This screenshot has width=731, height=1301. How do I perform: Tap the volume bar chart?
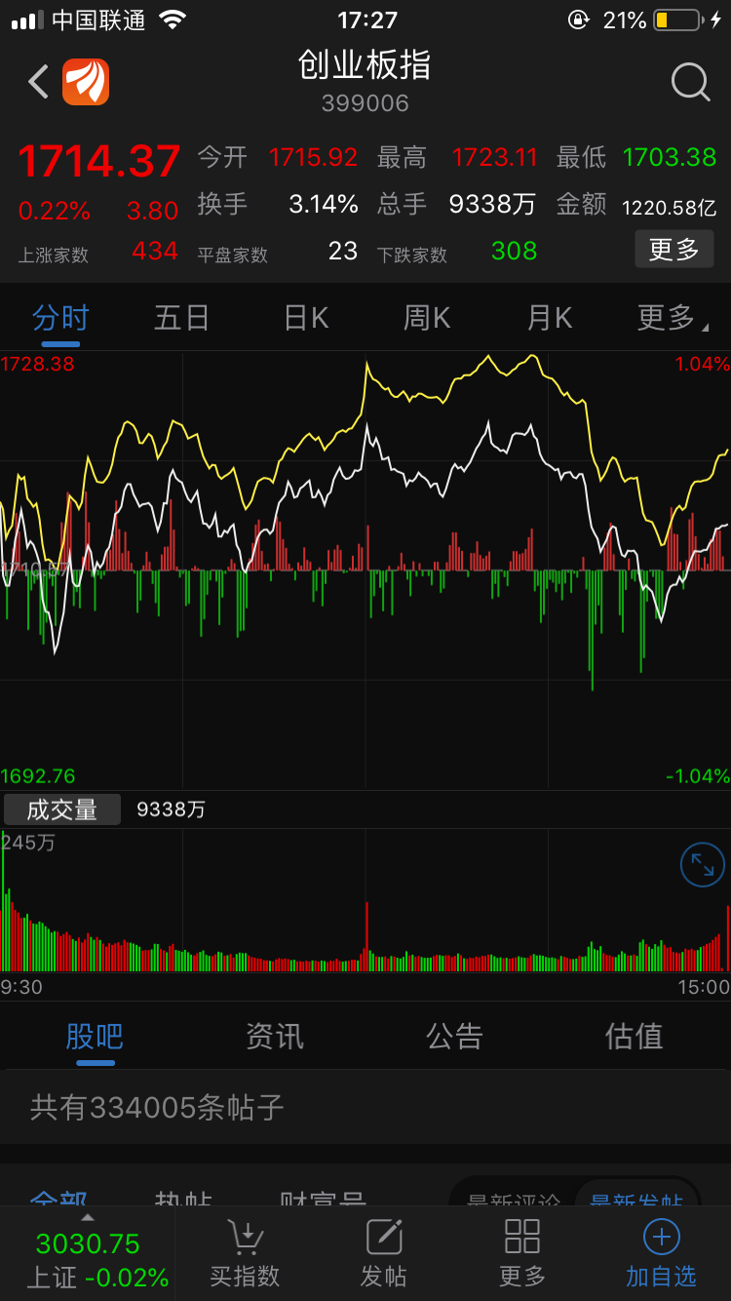[x=365, y=900]
